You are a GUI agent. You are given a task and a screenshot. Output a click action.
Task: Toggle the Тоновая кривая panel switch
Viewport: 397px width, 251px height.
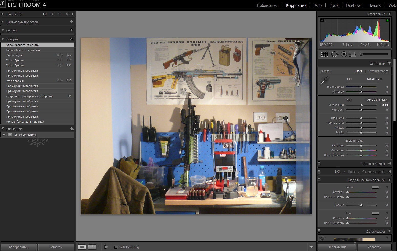pos(319,163)
